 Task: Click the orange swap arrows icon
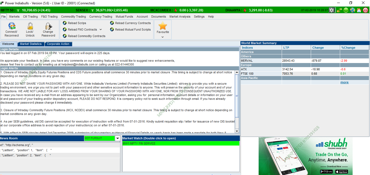tap(339, 10)
